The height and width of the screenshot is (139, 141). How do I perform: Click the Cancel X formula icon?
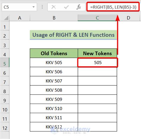pyautogui.click(x=54, y=7)
